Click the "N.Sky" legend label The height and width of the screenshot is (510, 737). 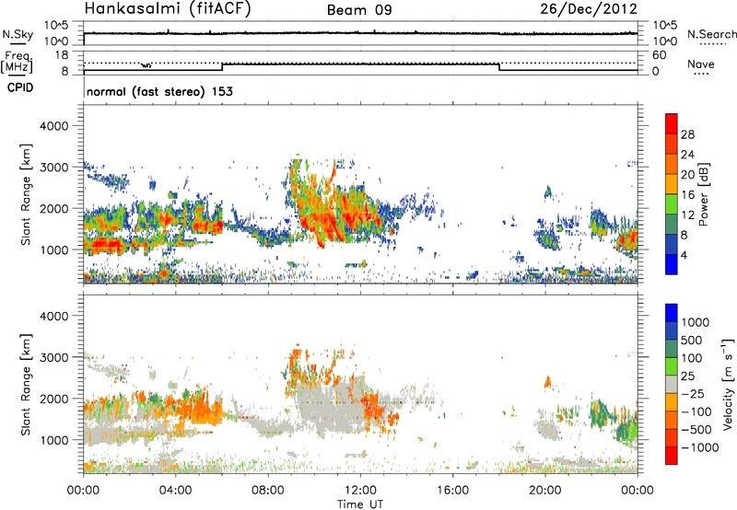18,34
